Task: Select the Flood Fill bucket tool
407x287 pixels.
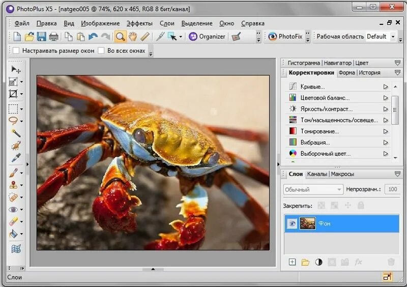Action: tap(13, 234)
